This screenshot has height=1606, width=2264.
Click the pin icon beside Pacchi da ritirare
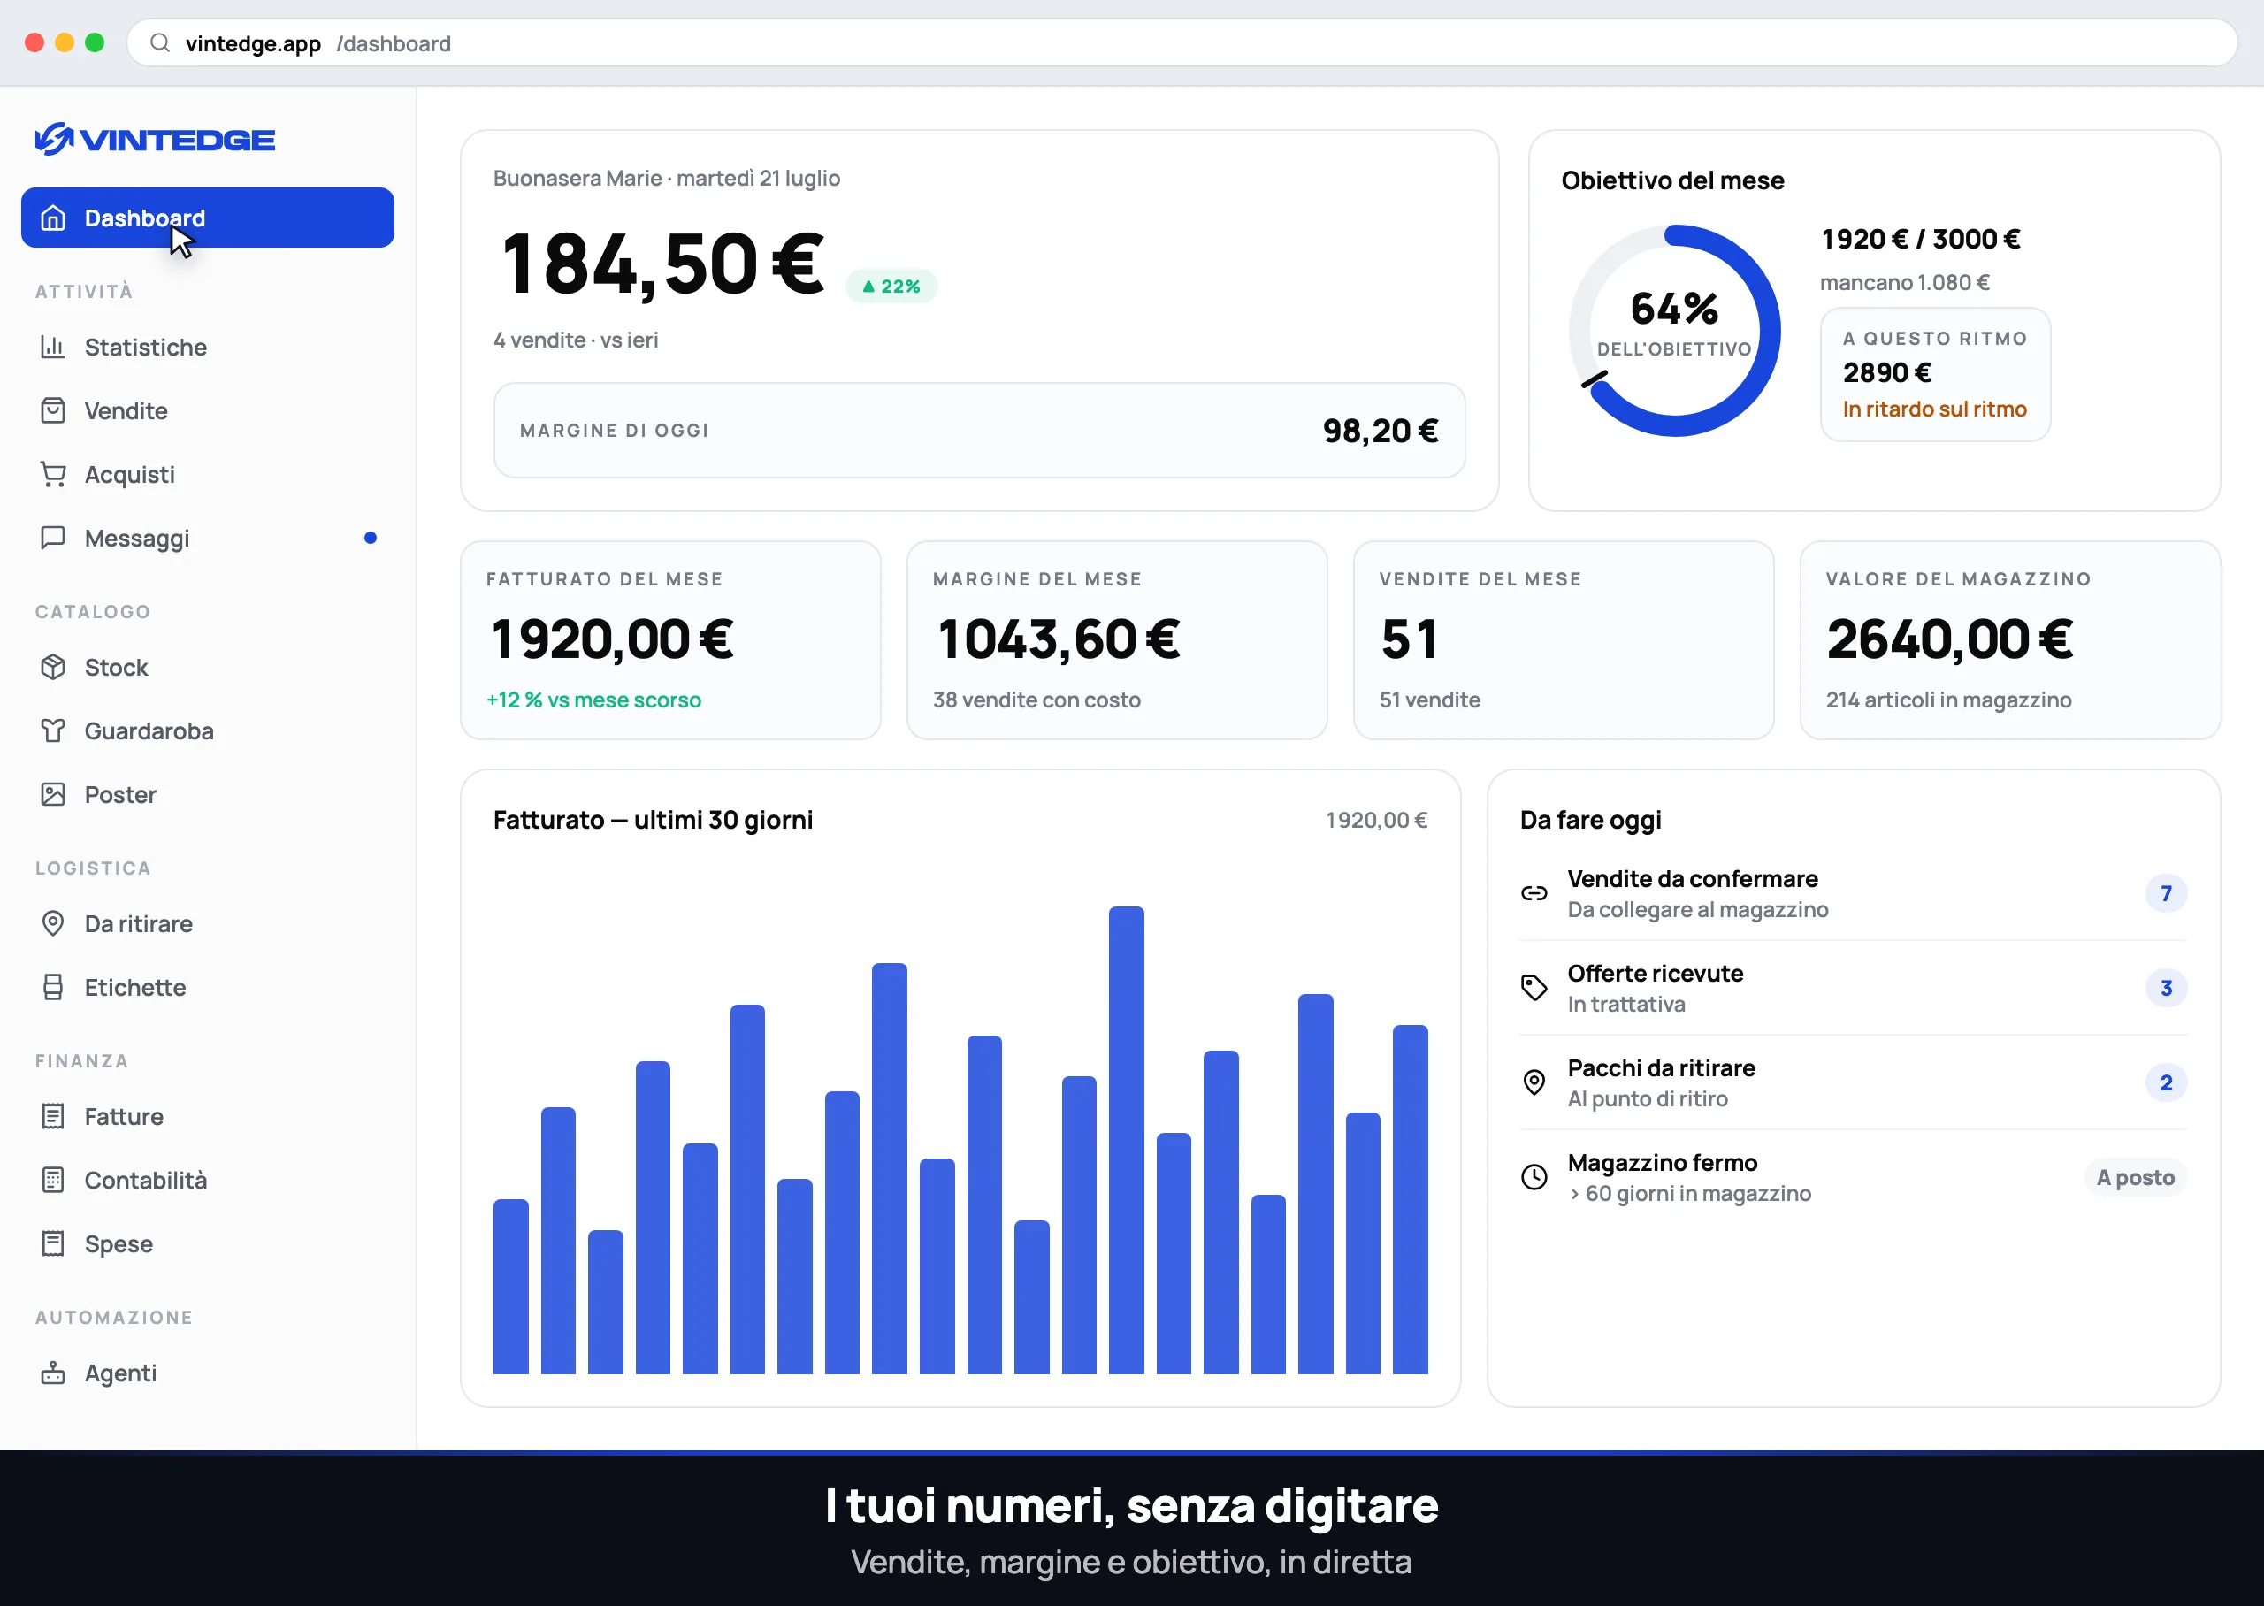(1534, 1082)
